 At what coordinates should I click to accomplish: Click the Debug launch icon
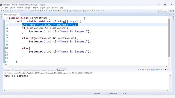(36, 11)
